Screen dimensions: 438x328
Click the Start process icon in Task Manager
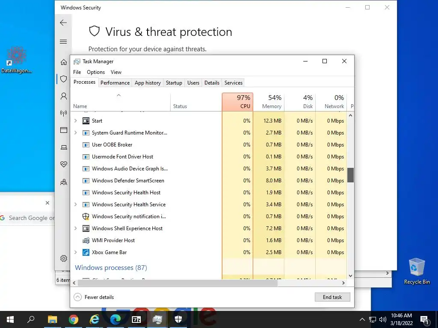click(x=86, y=121)
